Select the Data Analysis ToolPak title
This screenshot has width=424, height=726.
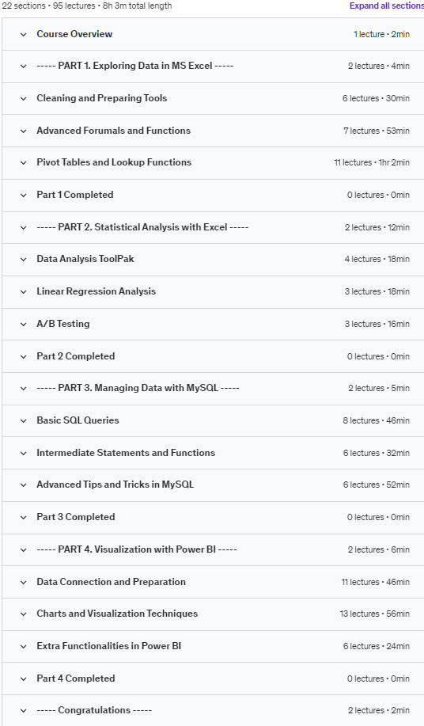pyautogui.click(x=85, y=259)
